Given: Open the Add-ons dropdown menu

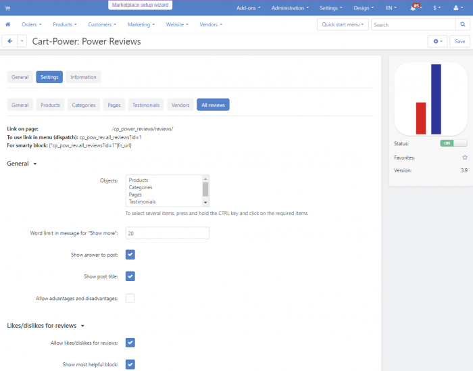Looking at the screenshot, I should point(248,8).
